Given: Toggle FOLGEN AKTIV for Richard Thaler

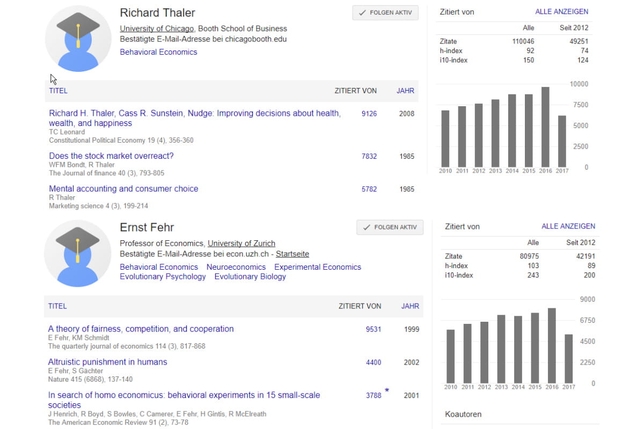Looking at the screenshot, I should [x=385, y=13].
